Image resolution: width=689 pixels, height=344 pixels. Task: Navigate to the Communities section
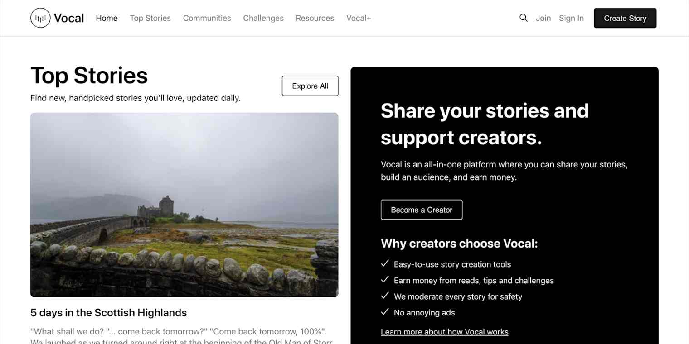[x=207, y=18]
